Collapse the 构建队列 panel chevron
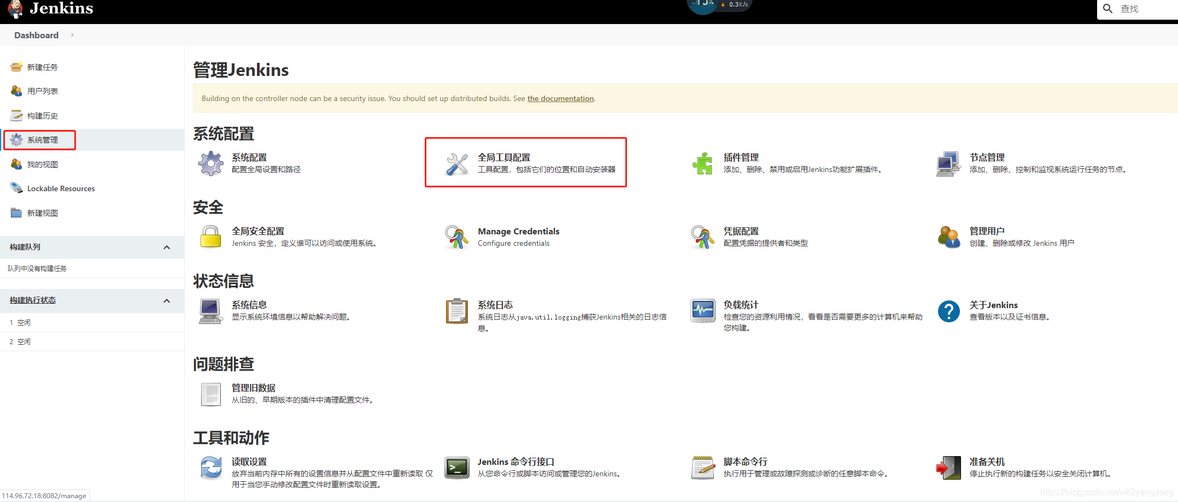 (x=167, y=247)
